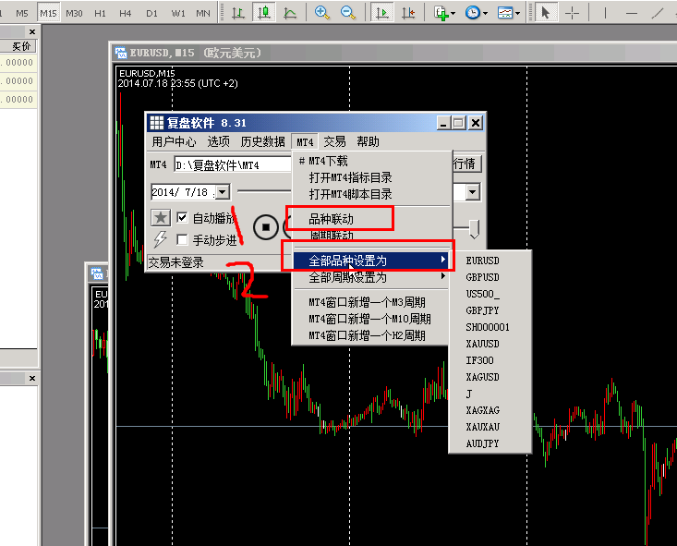Zoom out on the chart
The image size is (677, 546).
click(x=348, y=13)
